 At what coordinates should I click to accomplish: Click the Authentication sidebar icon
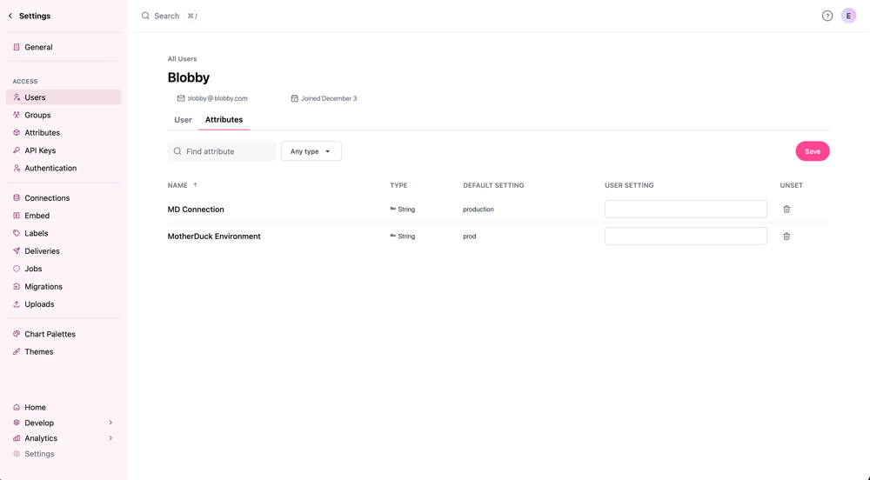pyautogui.click(x=17, y=169)
